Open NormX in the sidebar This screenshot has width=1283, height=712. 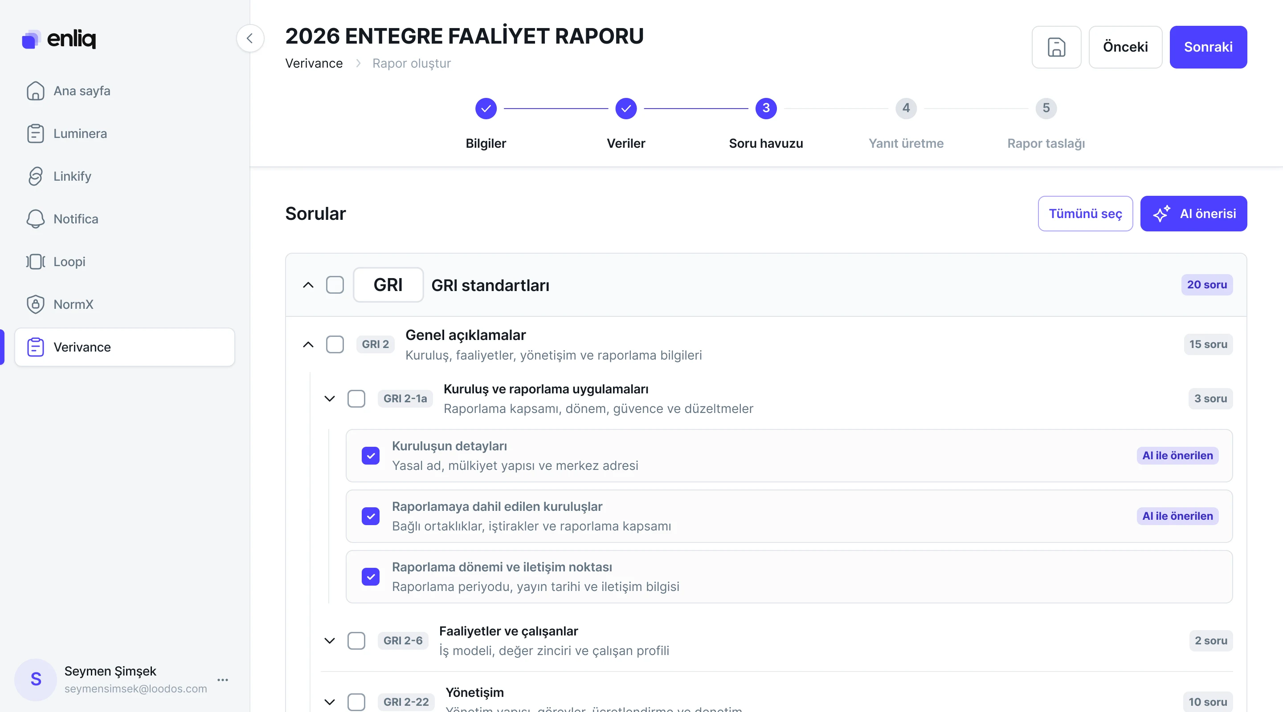click(125, 304)
